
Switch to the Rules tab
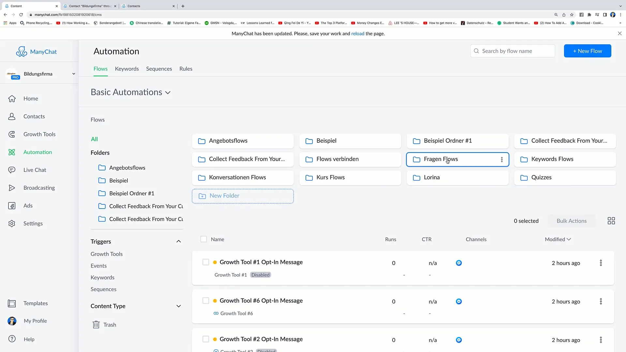pyautogui.click(x=186, y=68)
